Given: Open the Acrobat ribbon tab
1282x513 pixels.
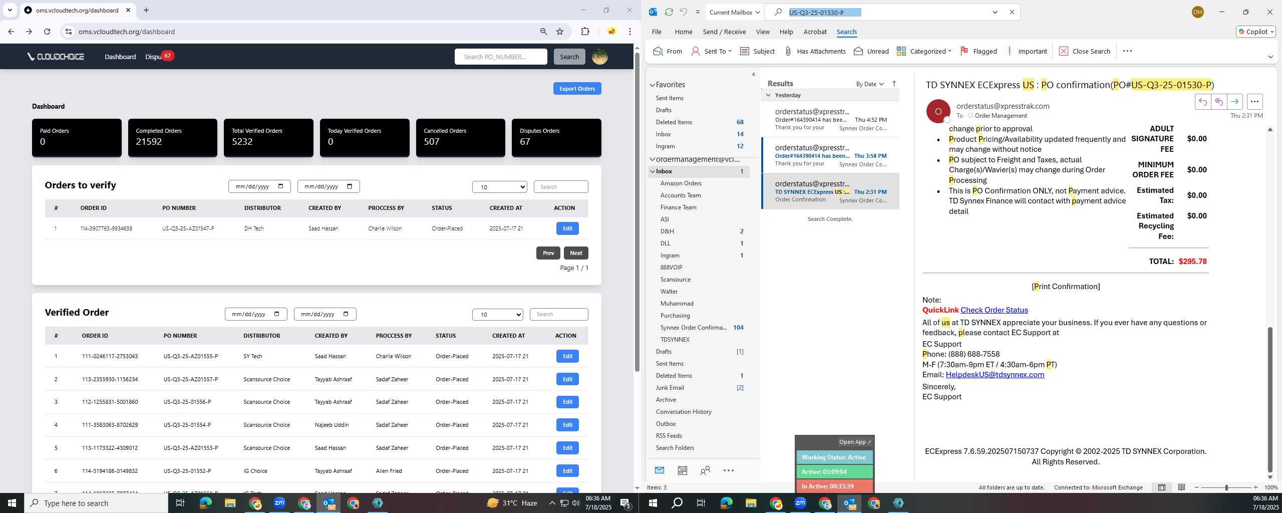Looking at the screenshot, I should click(x=815, y=32).
